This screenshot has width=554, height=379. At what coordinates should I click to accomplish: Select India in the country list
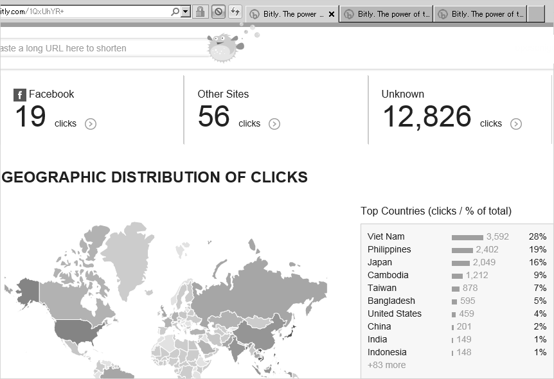[377, 339]
